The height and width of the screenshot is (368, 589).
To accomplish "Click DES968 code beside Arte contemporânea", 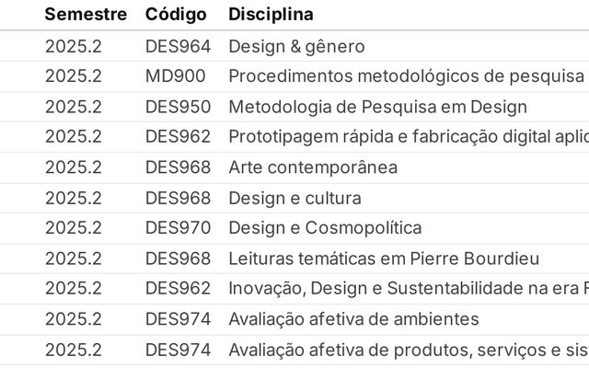I will [178, 167].
